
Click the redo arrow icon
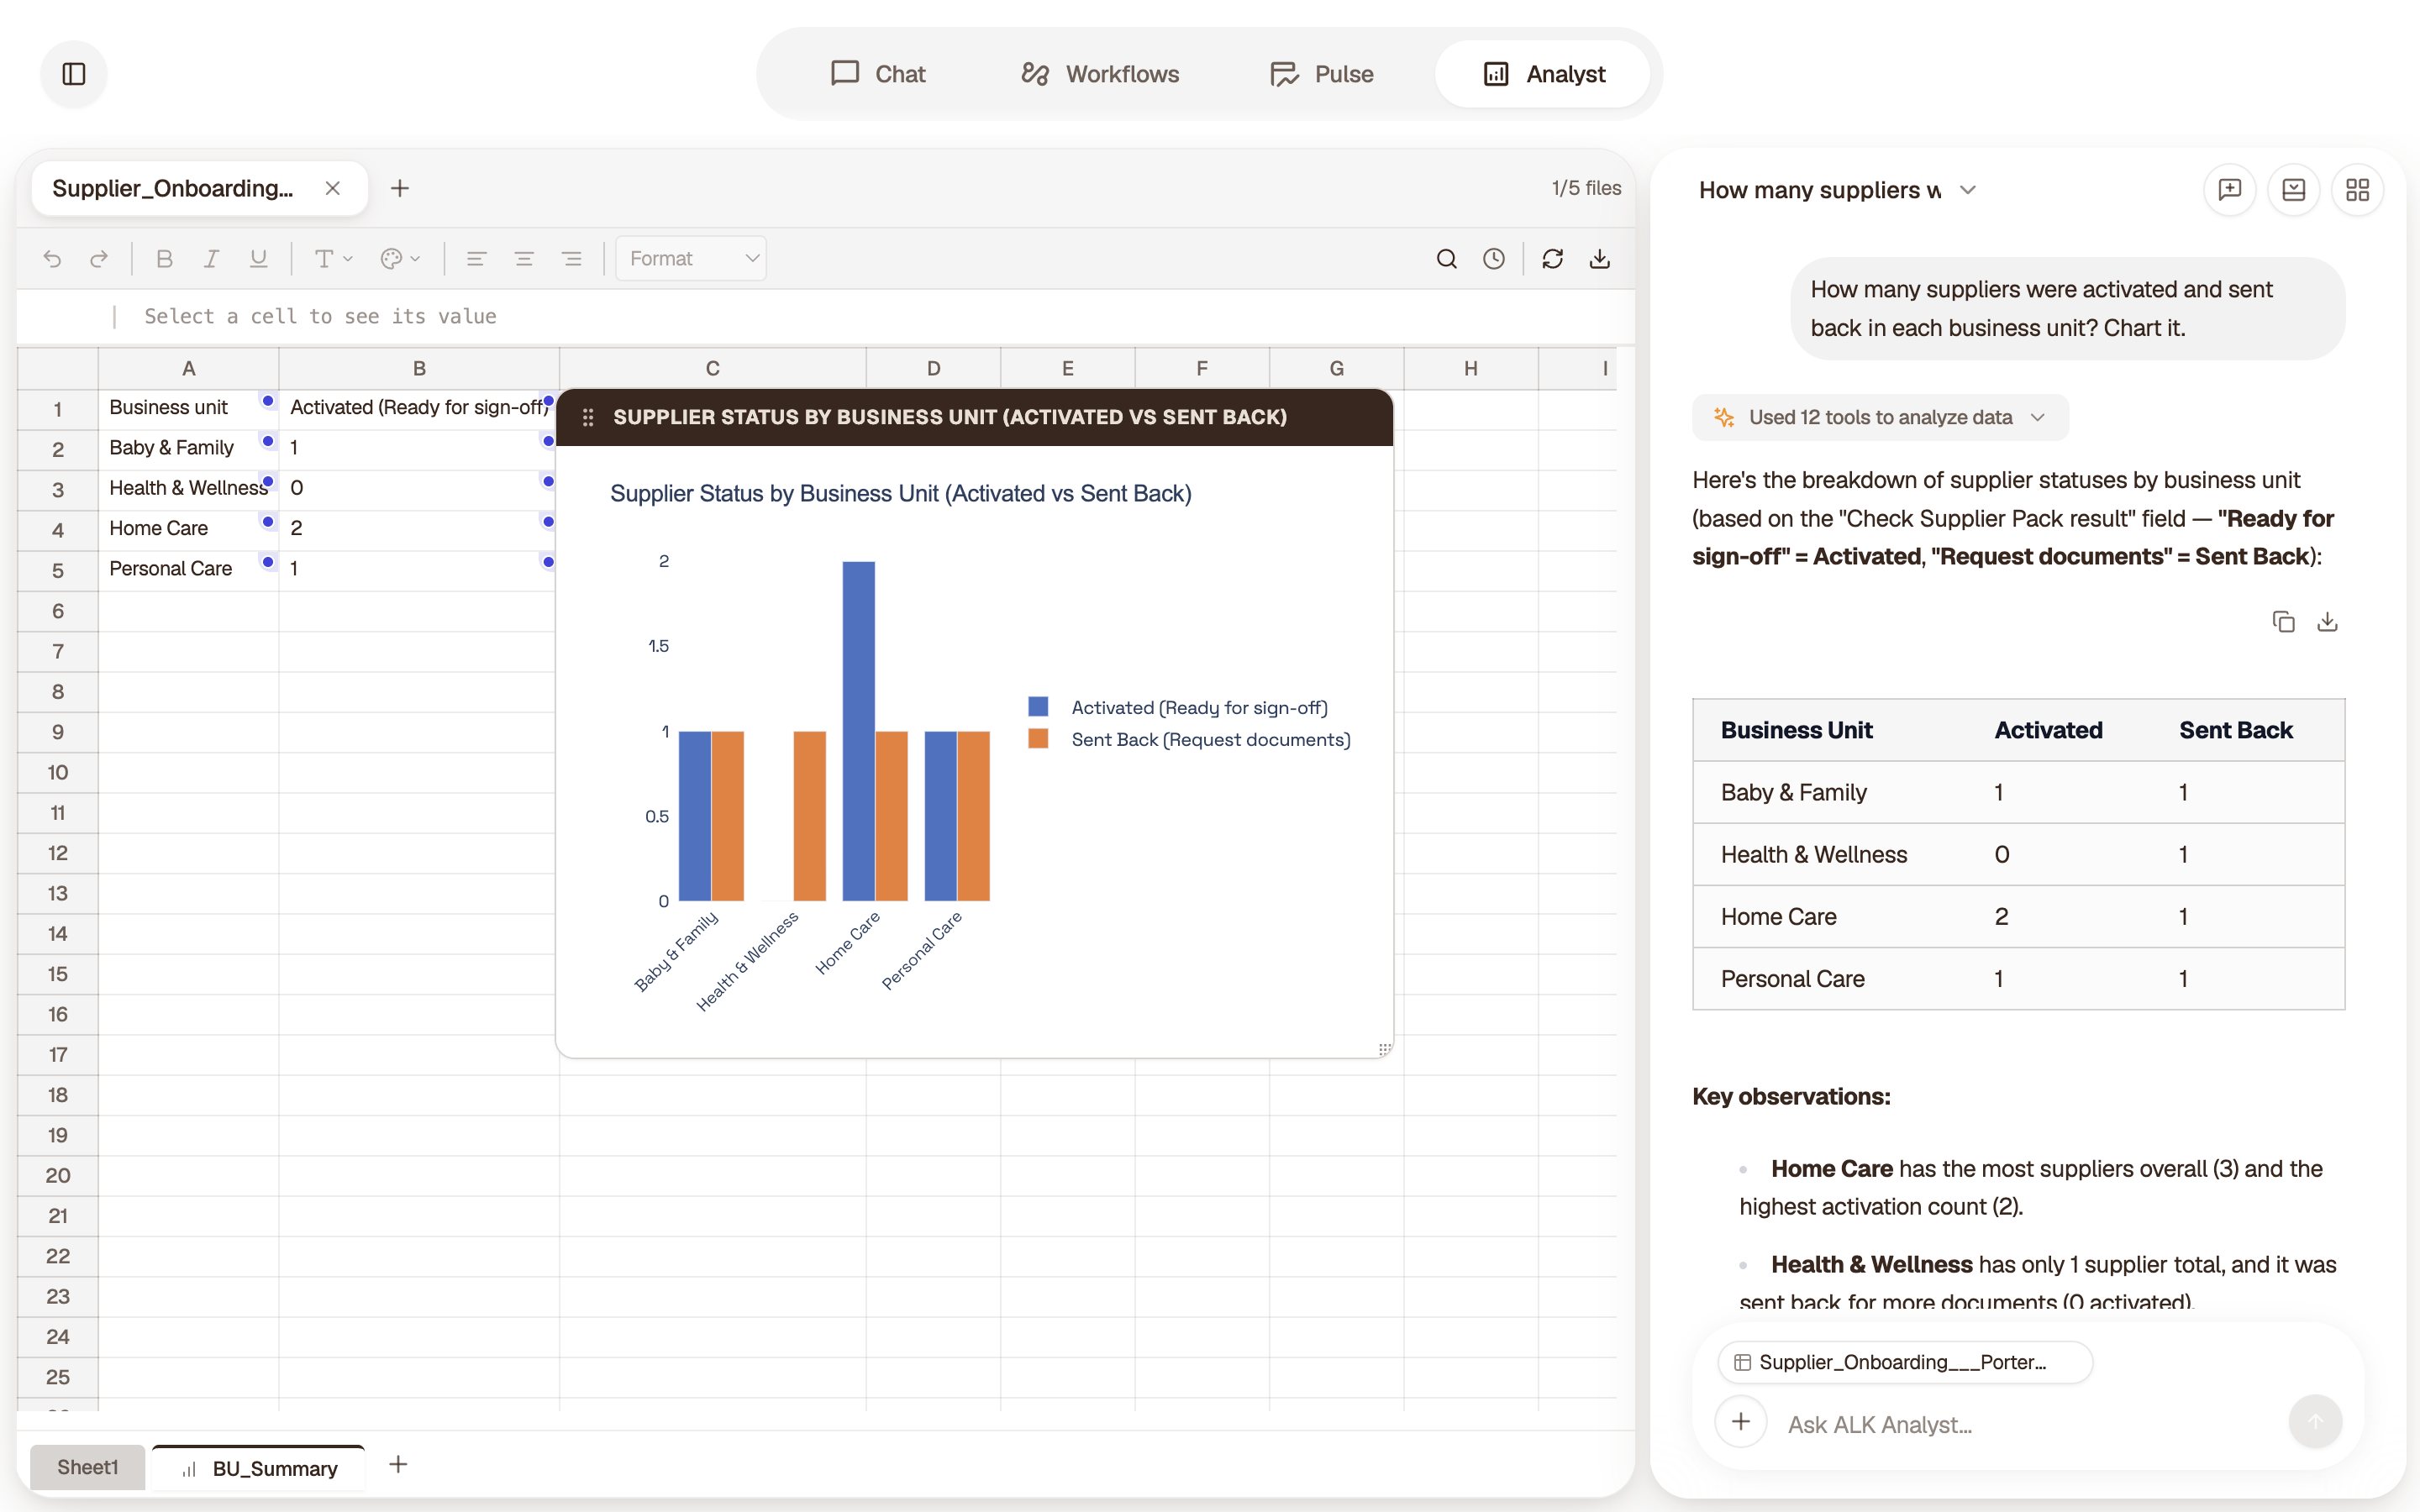(98, 259)
